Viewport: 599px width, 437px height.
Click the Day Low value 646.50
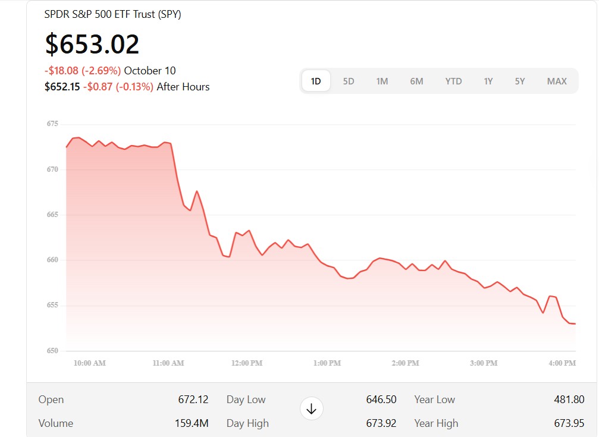click(x=381, y=400)
